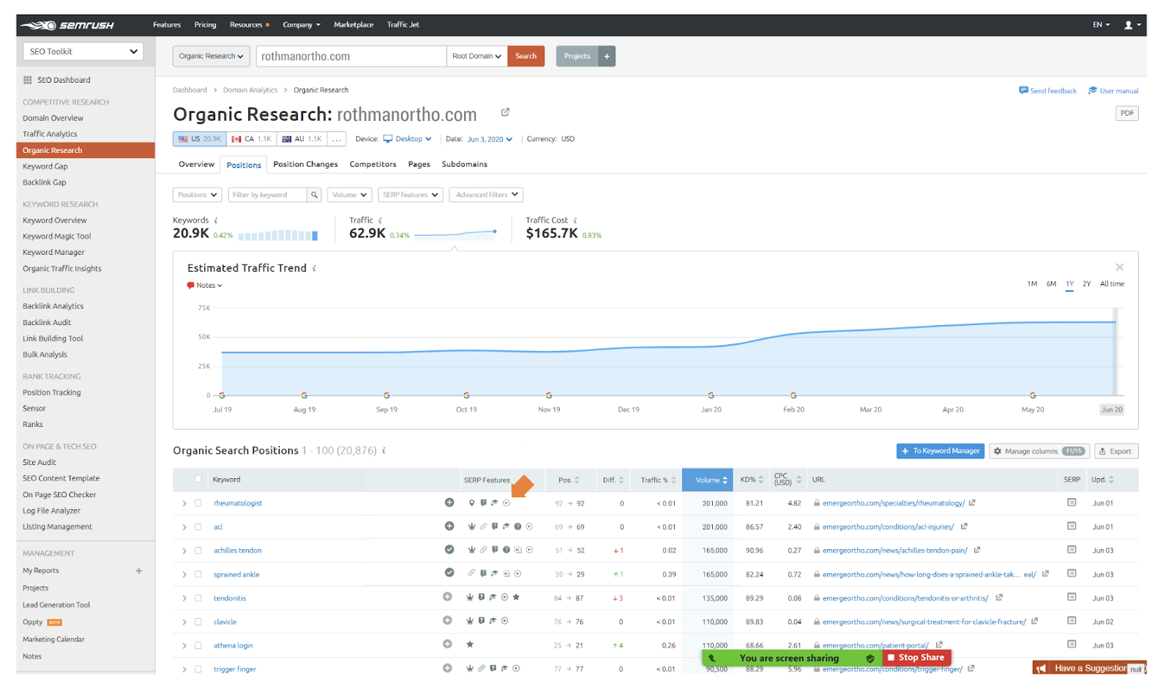The width and height of the screenshot is (1171, 695).
Task: Check the select-all checkbox in table header
Action: tap(198, 479)
